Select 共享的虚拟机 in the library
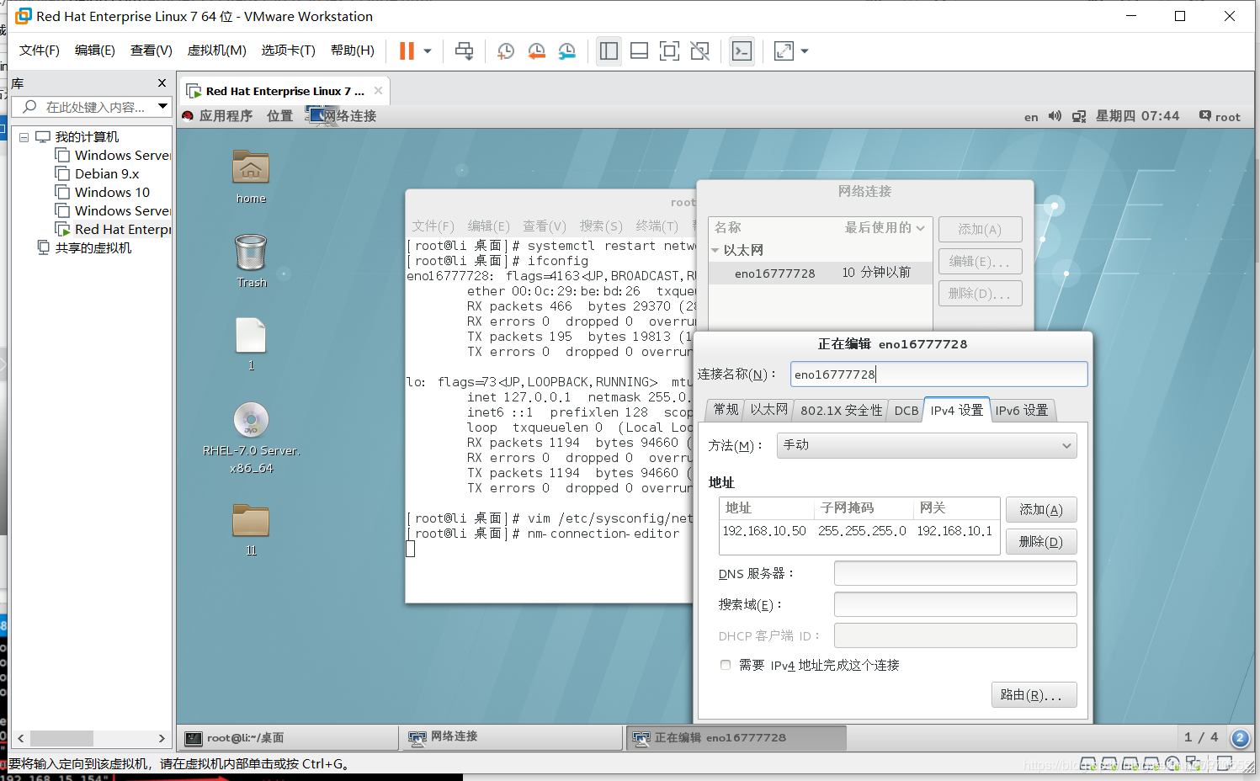Screen dimensions: 1260x781 (93, 248)
